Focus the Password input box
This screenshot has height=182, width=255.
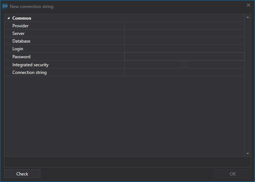click(184, 56)
